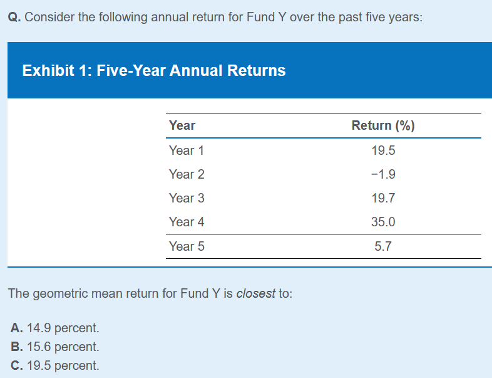Click the 35.0 return value
Image resolution: width=492 pixels, height=378 pixels.
383,222
